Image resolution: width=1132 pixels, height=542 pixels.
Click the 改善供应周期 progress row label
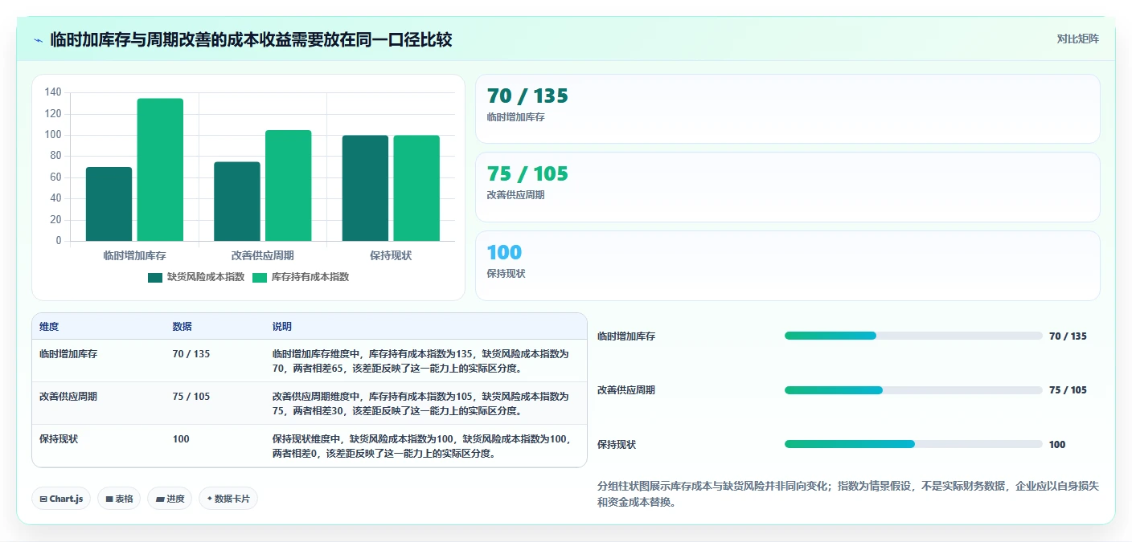(x=626, y=390)
